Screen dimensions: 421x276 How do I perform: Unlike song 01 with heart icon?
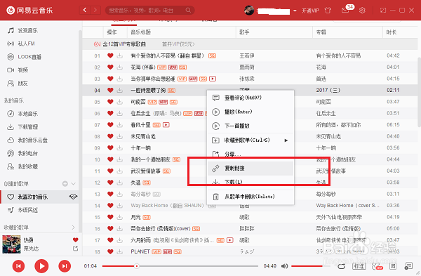coord(110,55)
